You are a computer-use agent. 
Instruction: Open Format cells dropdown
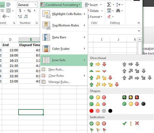(95, 17)
